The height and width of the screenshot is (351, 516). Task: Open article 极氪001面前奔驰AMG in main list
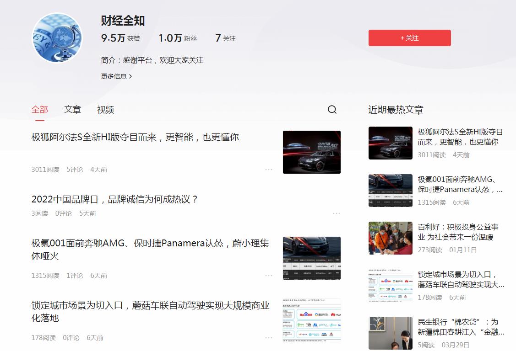(150, 249)
